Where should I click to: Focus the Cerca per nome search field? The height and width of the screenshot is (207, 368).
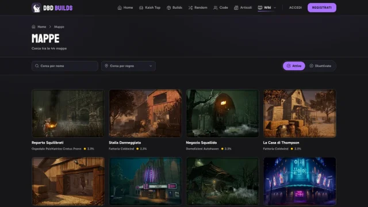coord(65,66)
